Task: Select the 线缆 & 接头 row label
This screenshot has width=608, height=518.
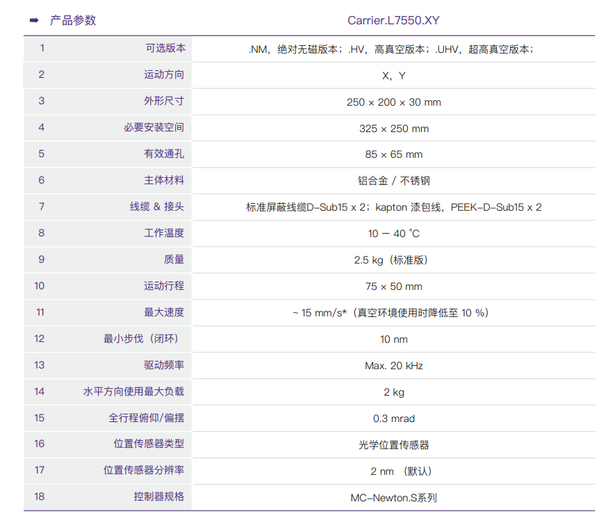Action: tap(157, 207)
